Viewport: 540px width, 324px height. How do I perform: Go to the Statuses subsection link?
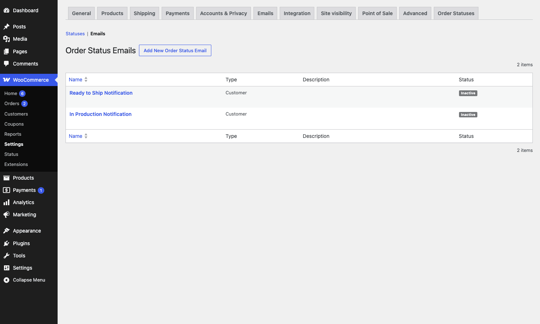click(x=75, y=34)
